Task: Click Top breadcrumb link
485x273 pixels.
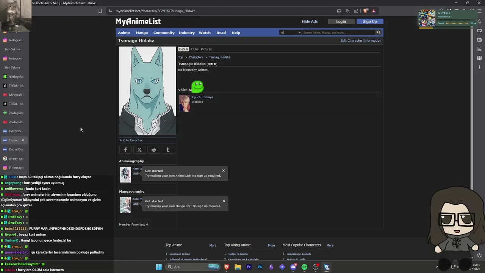Action: [x=181, y=57]
